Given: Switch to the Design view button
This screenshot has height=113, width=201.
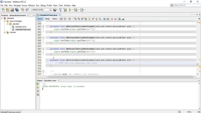Looking at the screenshot, I should click(47, 19).
